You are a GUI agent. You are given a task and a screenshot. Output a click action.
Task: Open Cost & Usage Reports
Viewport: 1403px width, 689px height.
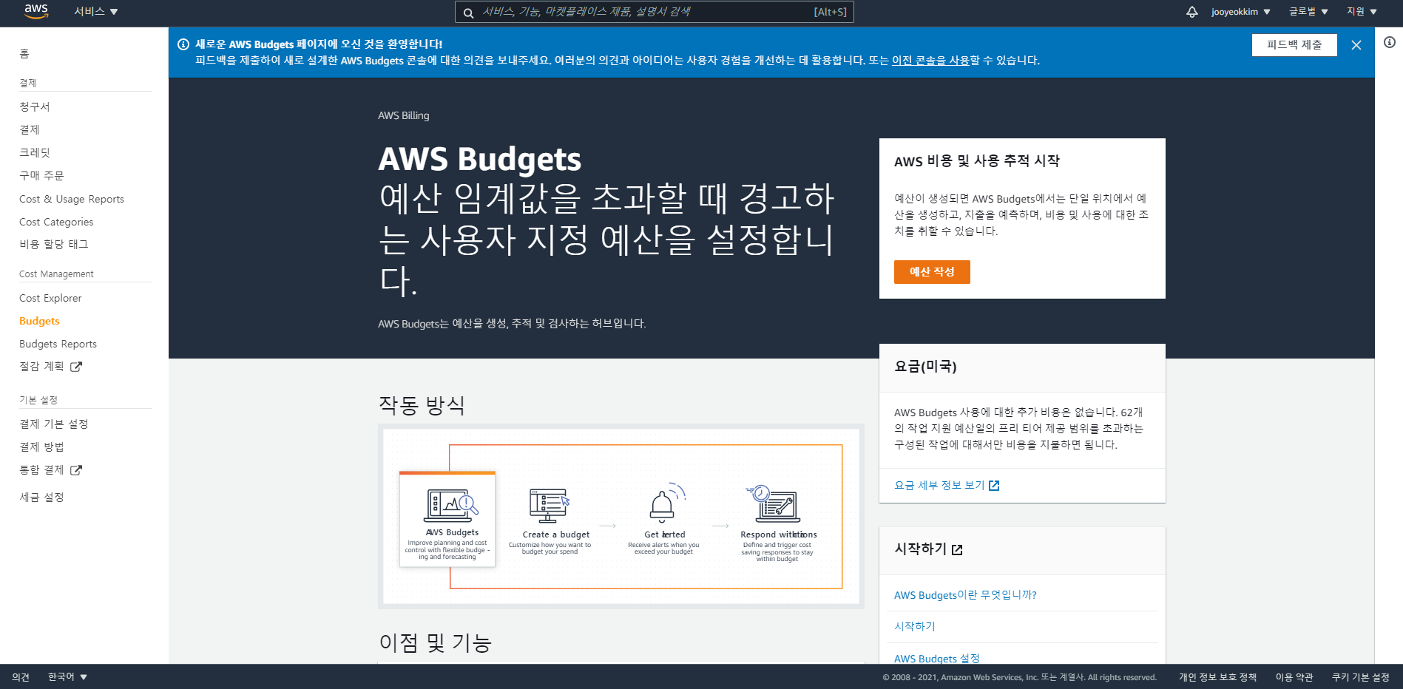click(x=72, y=199)
